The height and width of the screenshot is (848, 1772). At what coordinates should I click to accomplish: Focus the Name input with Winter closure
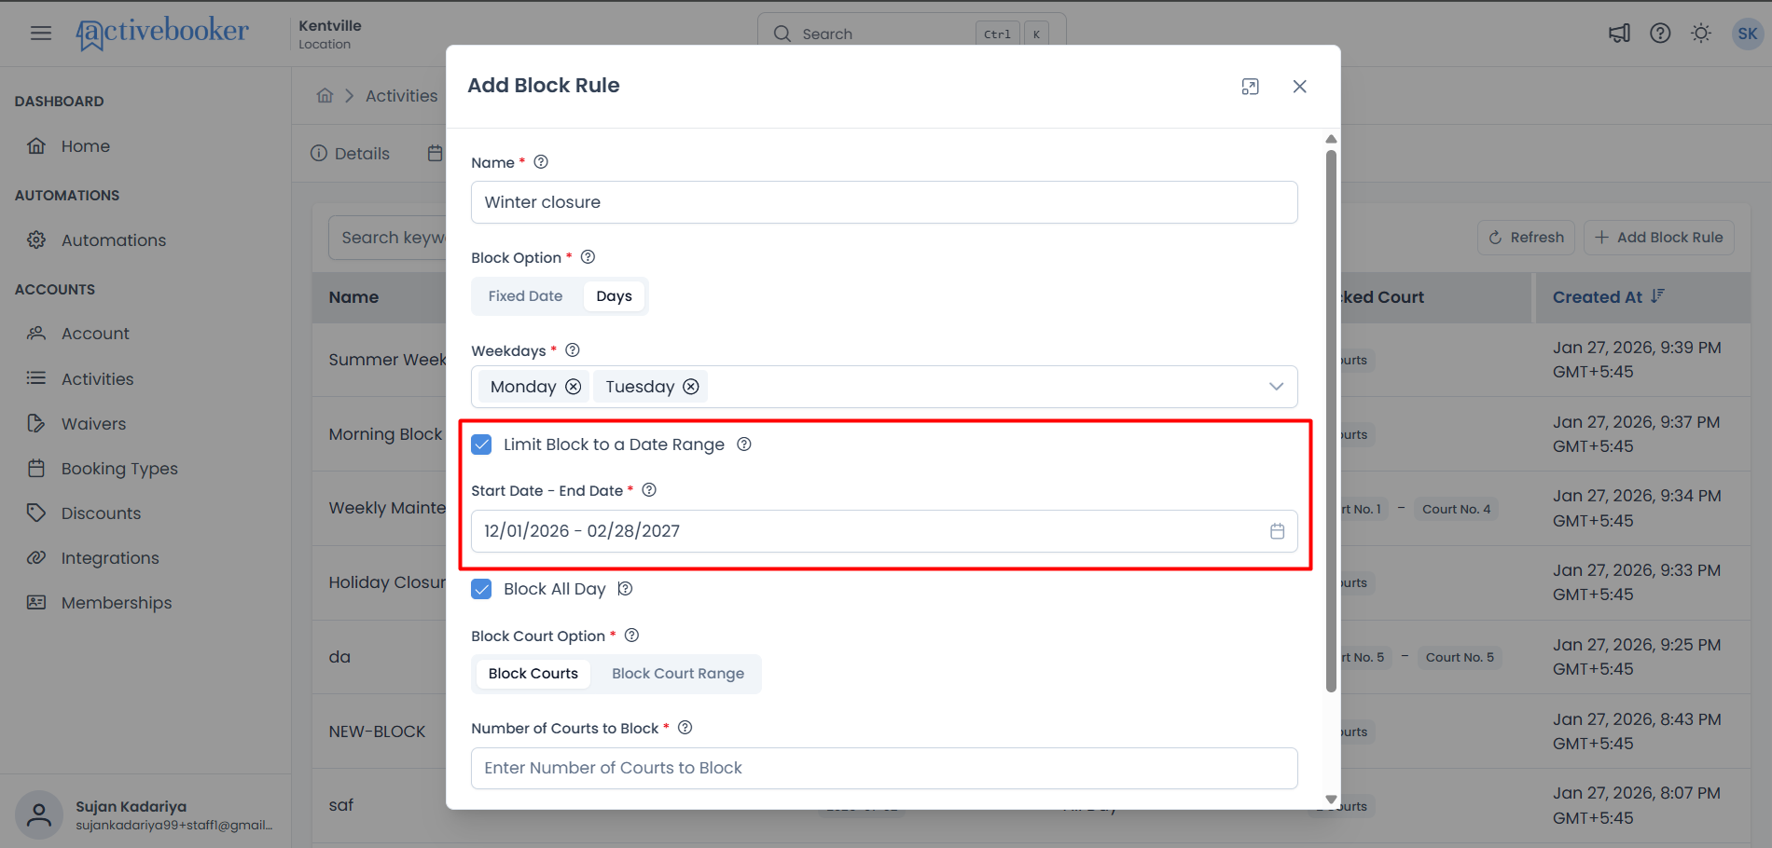tap(884, 202)
